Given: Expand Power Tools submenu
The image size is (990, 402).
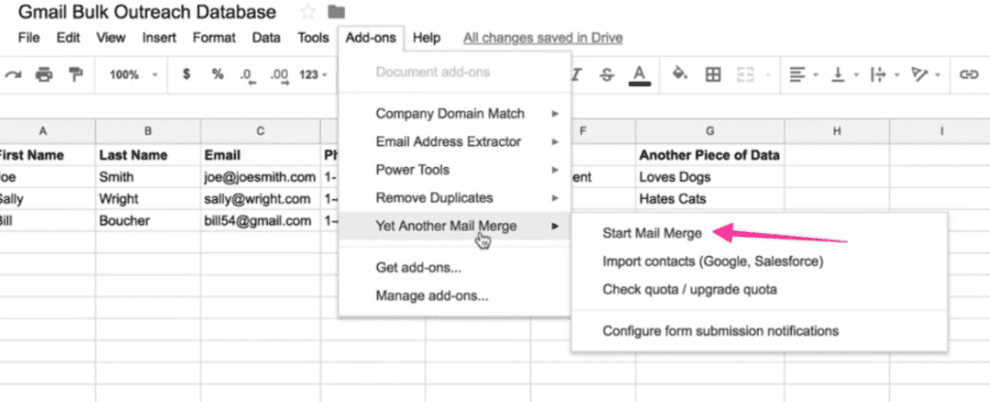Looking at the screenshot, I should [454, 170].
